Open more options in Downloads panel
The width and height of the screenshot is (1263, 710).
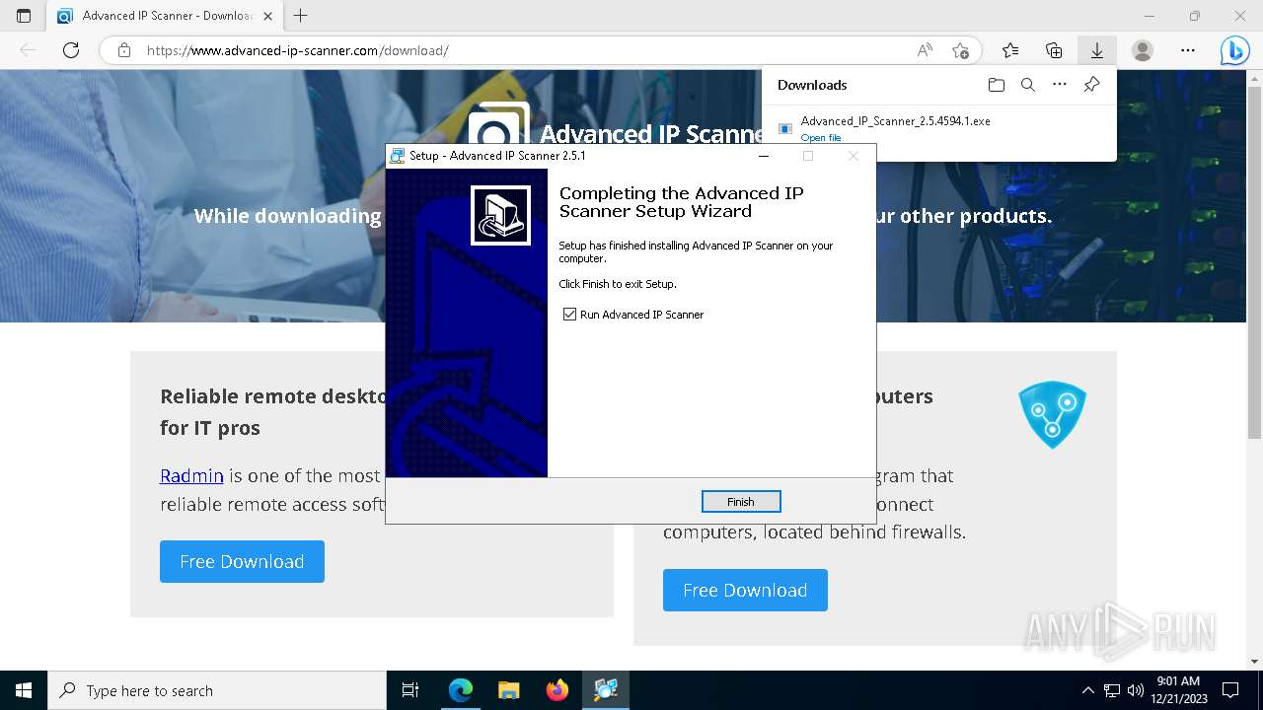tap(1060, 85)
